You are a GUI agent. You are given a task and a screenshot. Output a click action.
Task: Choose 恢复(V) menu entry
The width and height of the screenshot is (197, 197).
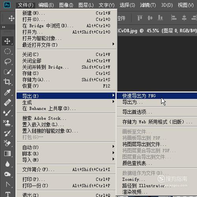coord(67,86)
